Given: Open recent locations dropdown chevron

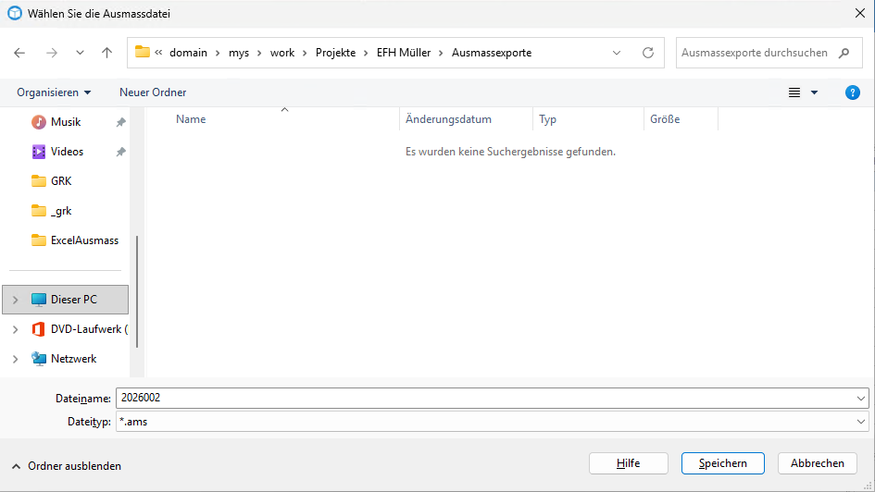Looking at the screenshot, I should click(80, 53).
